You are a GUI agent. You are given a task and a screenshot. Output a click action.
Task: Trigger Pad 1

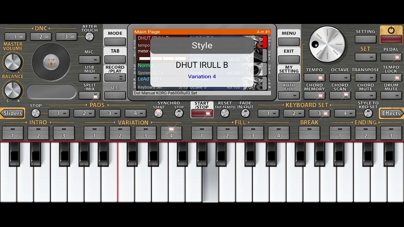click(59, 113)
